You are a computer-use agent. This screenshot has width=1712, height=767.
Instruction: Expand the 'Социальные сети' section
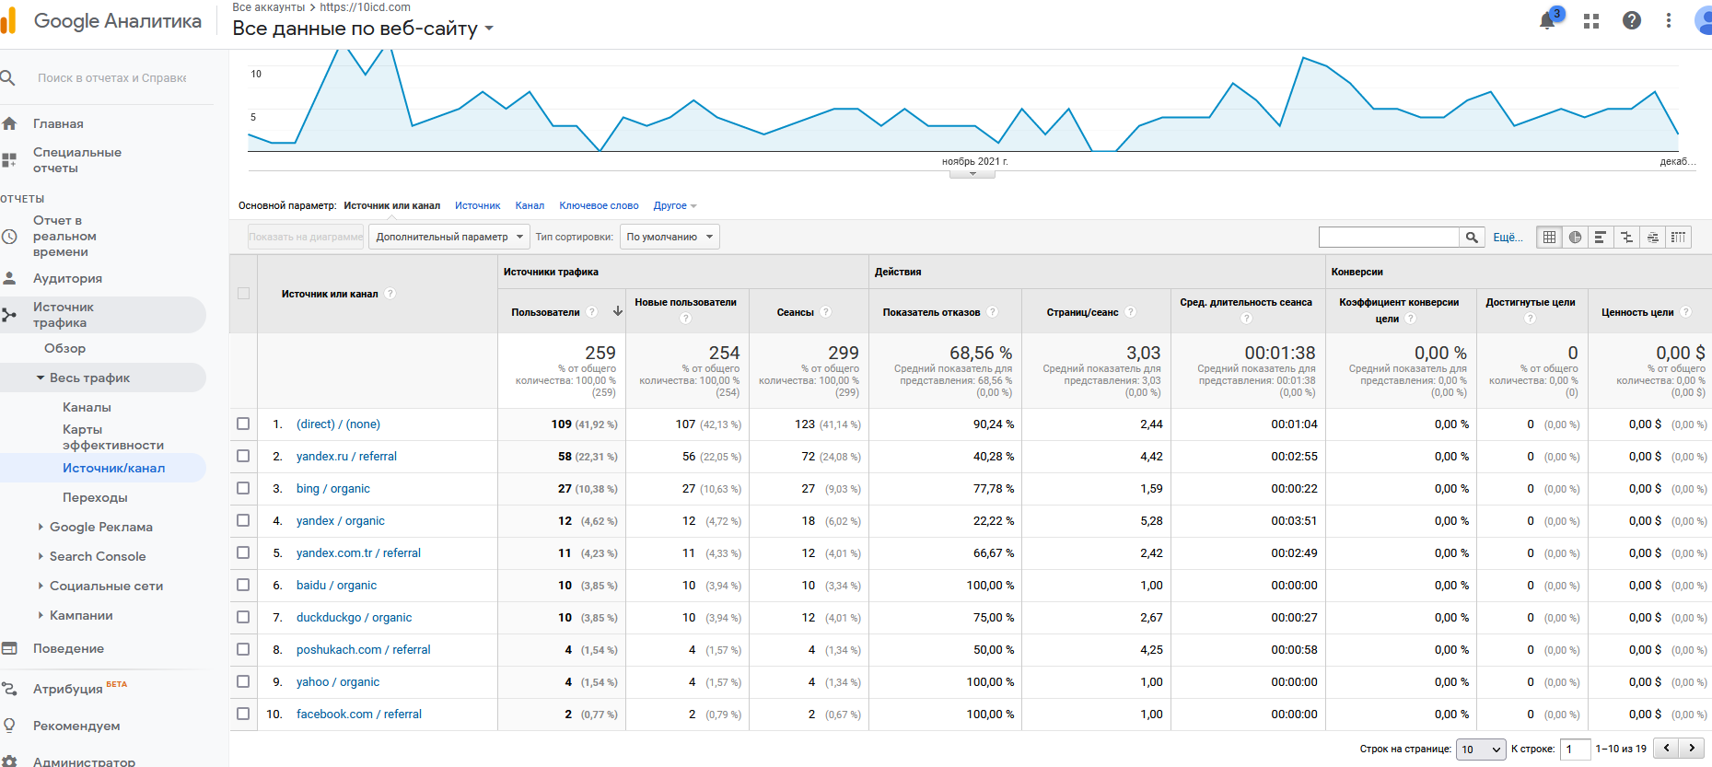[41, 586]
